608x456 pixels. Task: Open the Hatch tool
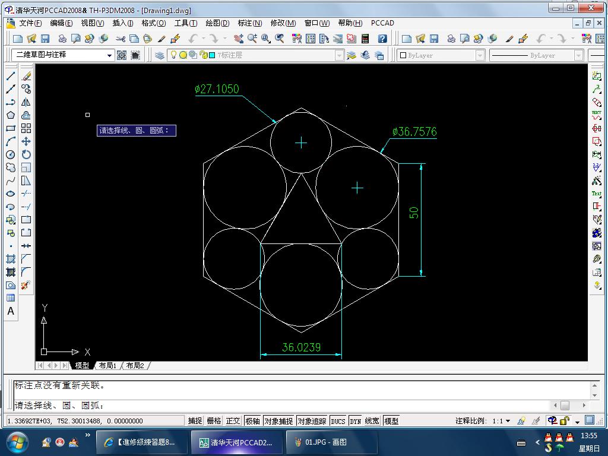click(11, 259)
